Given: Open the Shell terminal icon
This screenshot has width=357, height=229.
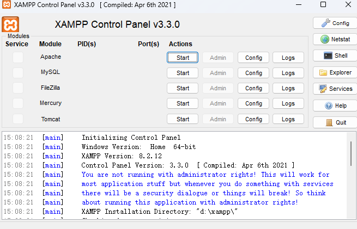Looking at the screenshot, I should pyautogui.click(x=328, y=55).
